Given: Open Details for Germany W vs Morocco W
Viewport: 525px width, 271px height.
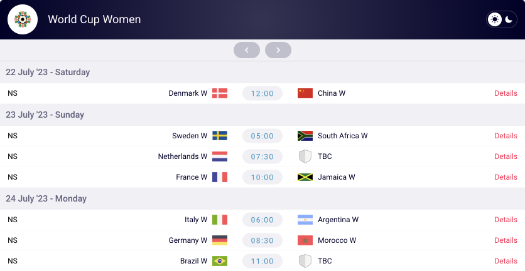Looking at the screenshot, I should pos(506,240).
